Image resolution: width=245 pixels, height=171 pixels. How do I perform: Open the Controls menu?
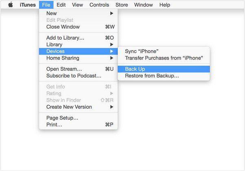pos(99,5)
